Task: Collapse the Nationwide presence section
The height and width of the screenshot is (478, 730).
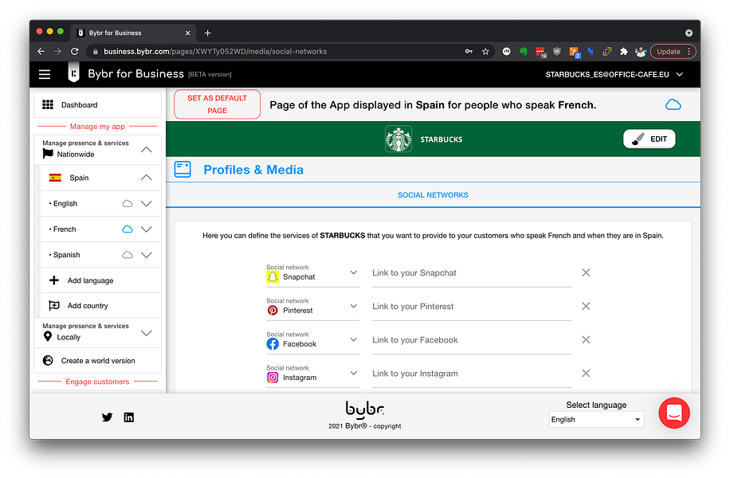Action: [x=146, y=150]
